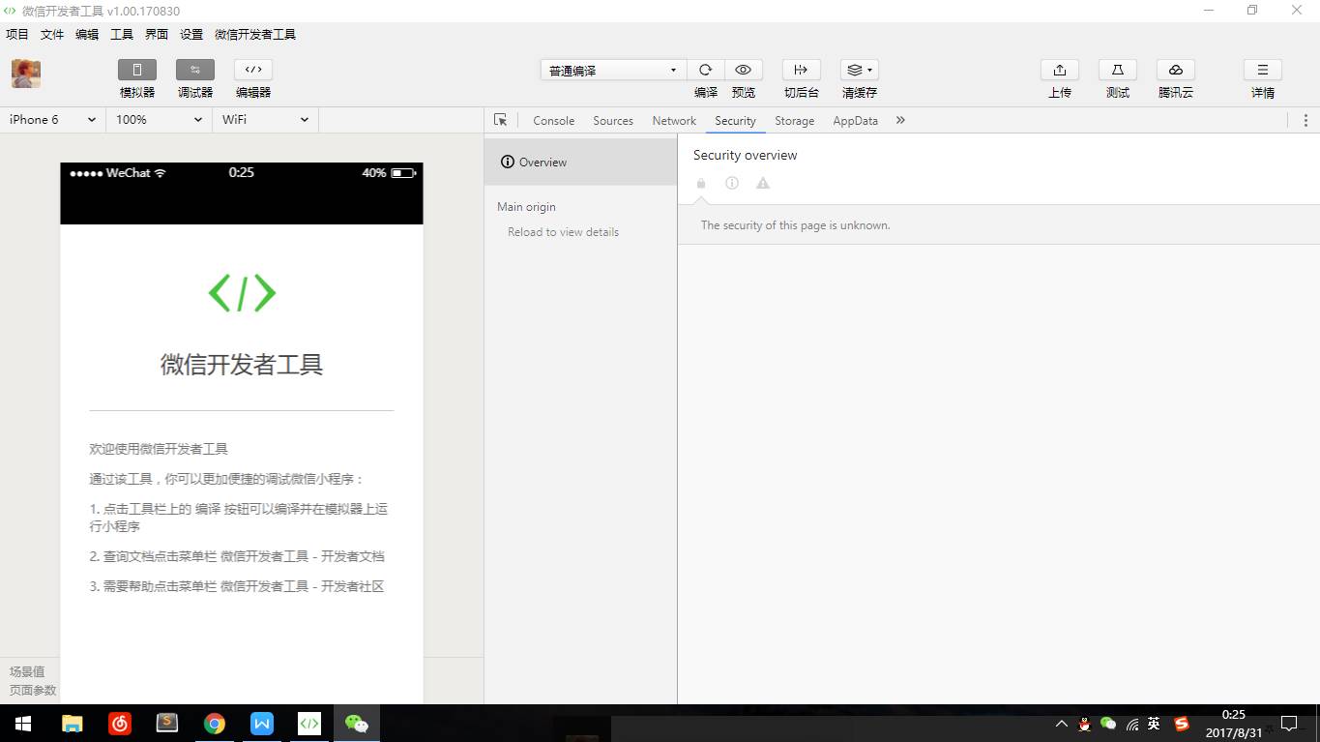Open the 100% zoom dropdown

tap(159, 120)
